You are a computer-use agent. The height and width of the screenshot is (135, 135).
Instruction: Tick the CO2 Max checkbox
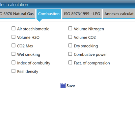tap(13, 46)
